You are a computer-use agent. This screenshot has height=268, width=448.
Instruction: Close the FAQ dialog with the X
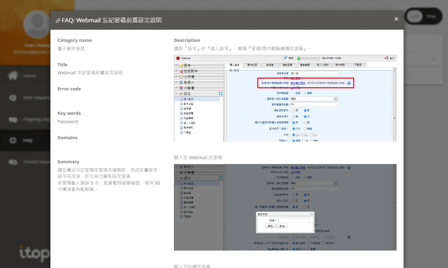tap(396, 19)
